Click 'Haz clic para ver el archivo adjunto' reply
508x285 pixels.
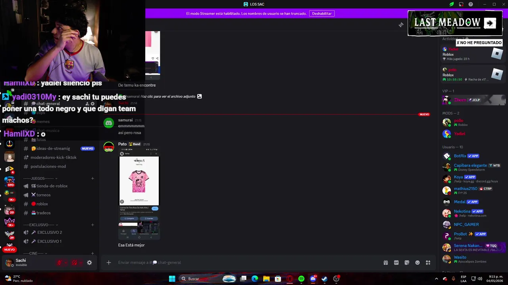tap(168, 96)
